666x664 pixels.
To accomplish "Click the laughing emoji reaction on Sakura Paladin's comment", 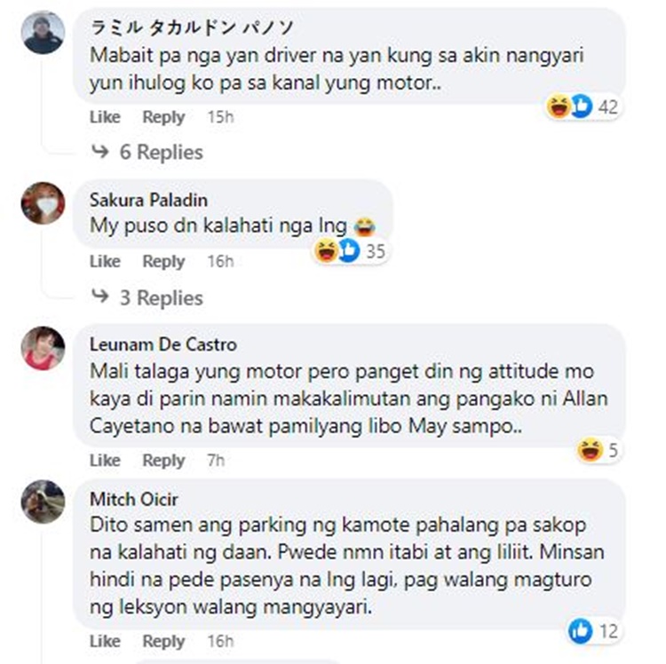I will pos(326,250).
